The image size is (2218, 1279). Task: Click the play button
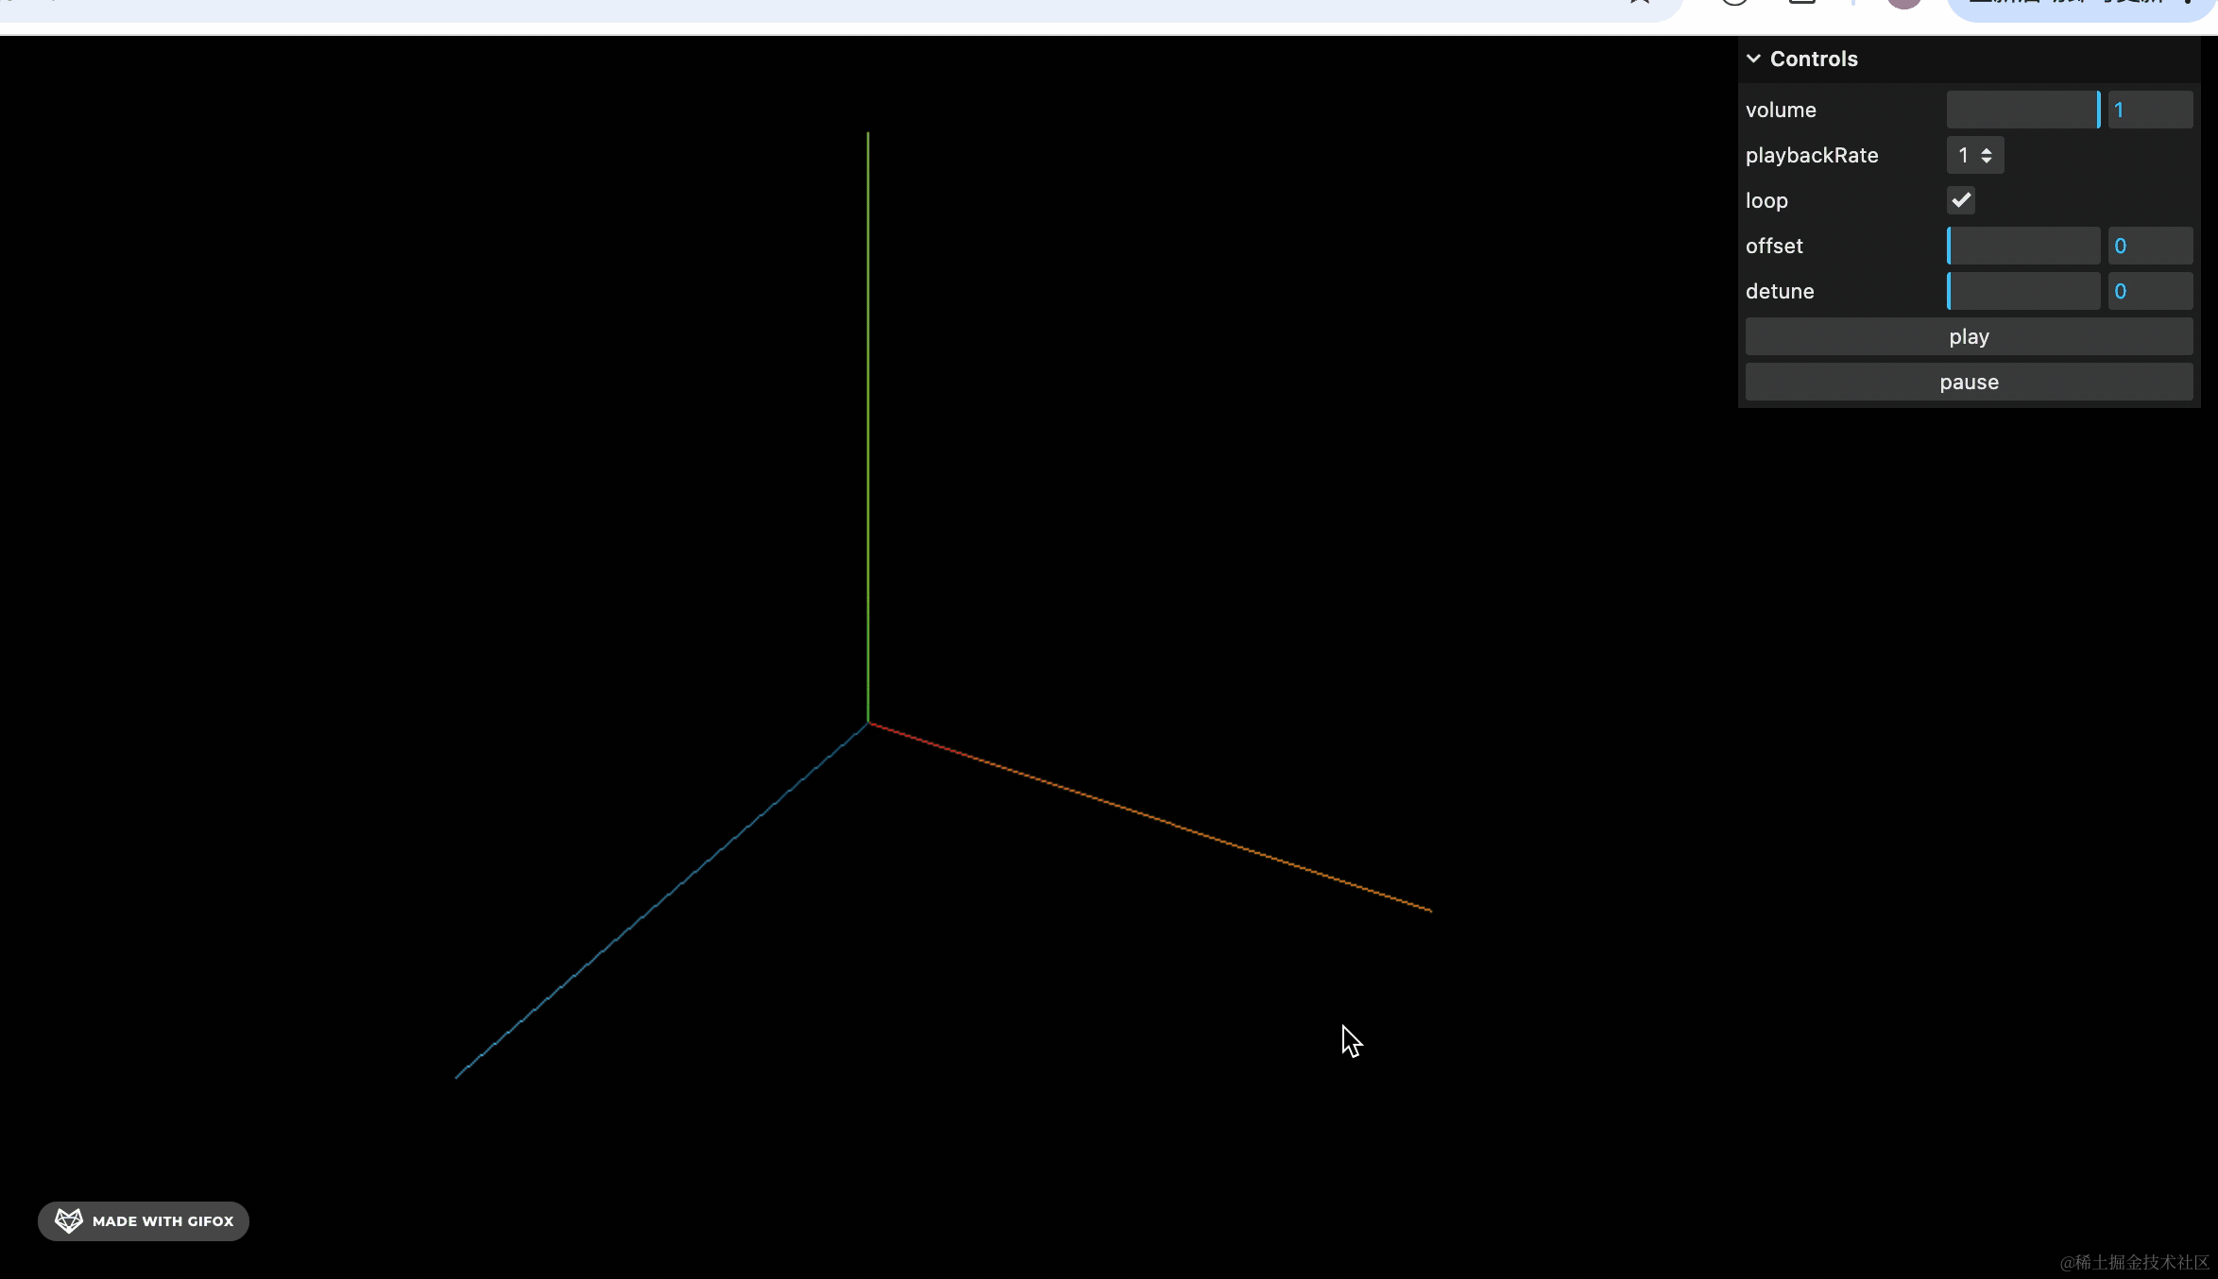[1969, 336]
